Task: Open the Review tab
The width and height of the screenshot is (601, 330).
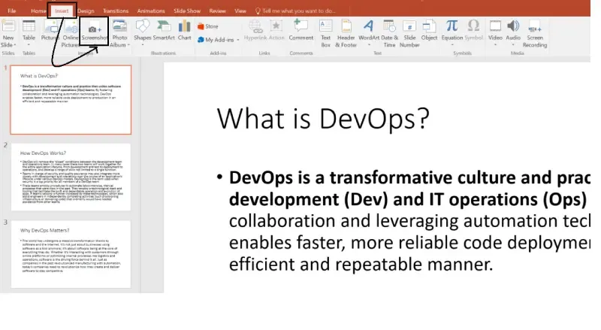Action: coord(218,11)
